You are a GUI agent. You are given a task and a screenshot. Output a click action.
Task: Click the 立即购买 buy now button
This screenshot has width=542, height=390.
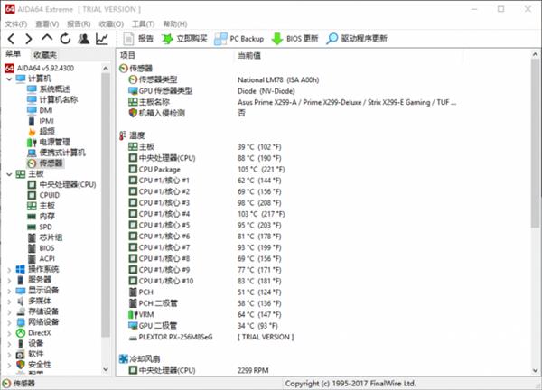click(184, 39)
